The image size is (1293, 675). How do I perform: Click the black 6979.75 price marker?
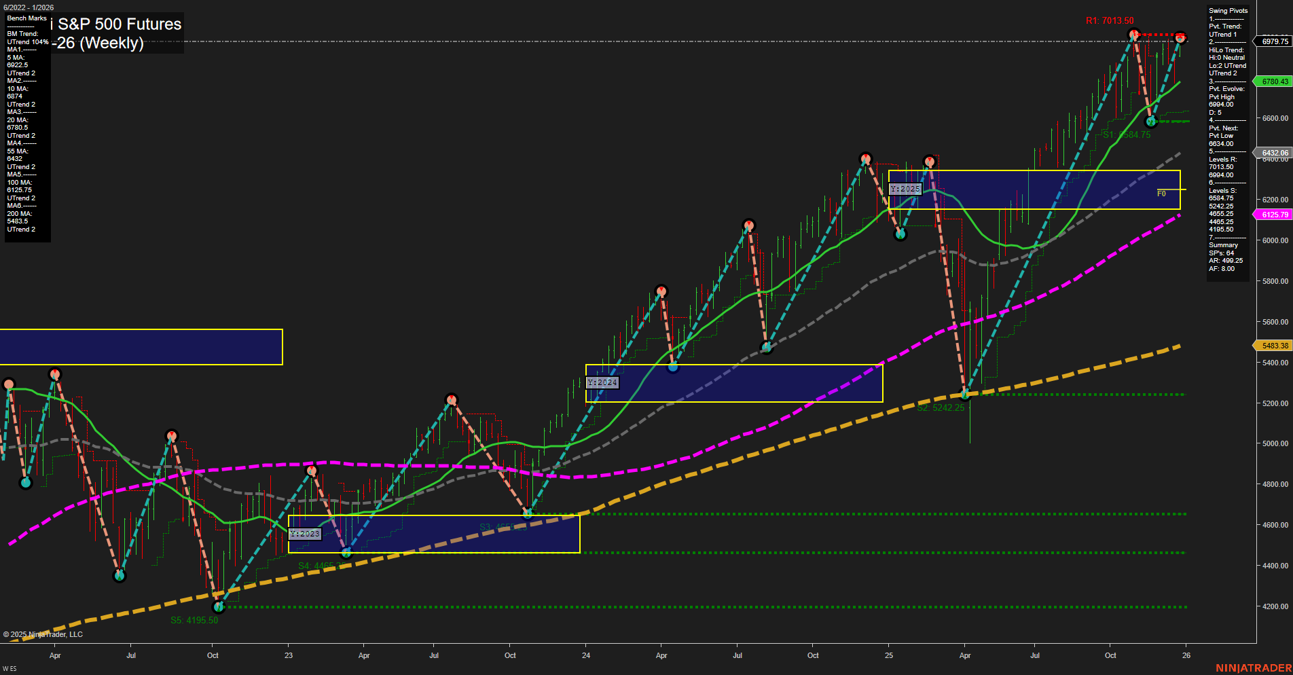click(1274, 42)
